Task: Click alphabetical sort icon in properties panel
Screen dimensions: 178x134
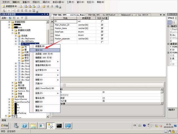Action: 174,22
